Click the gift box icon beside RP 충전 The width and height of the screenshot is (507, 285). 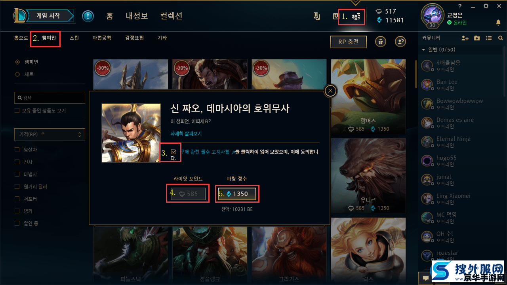coord(381,42)
